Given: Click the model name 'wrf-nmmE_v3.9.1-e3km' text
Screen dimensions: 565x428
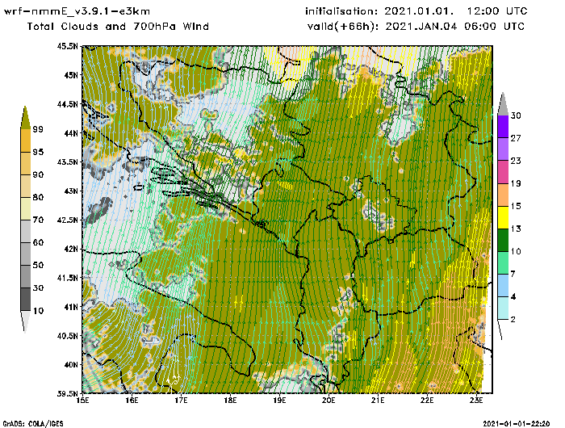Looking at the screenshot, I should 77,11.
